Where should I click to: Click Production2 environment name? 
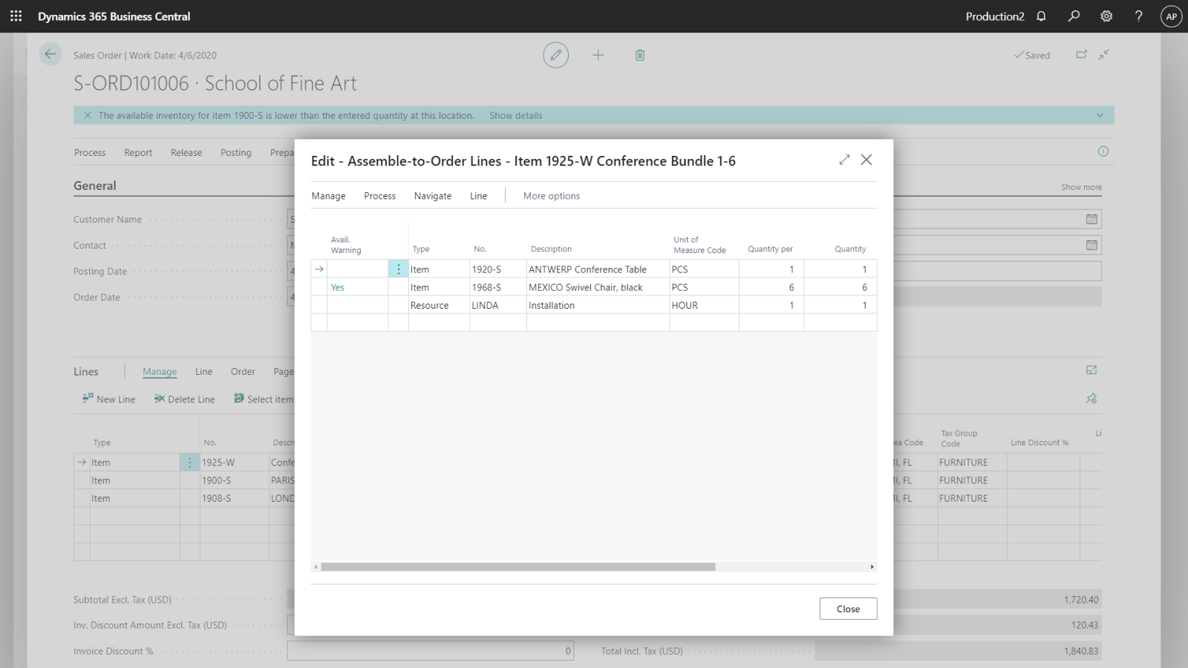[x=995, y=16]
